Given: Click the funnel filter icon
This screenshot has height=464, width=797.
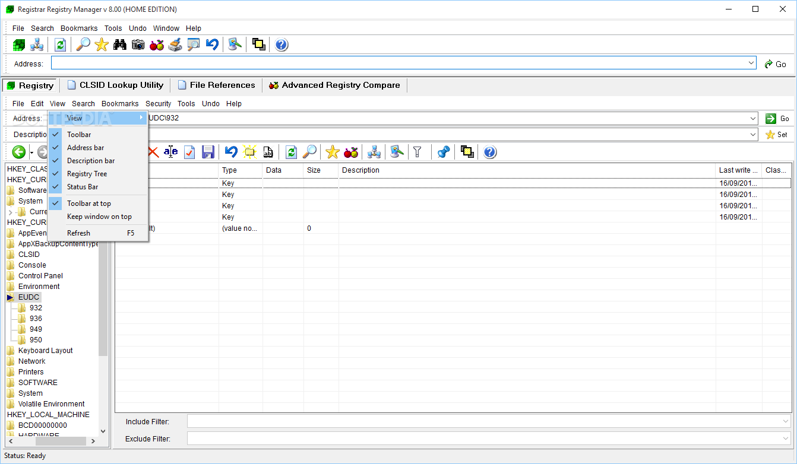Looking at the screenshot, I should 418,152.
